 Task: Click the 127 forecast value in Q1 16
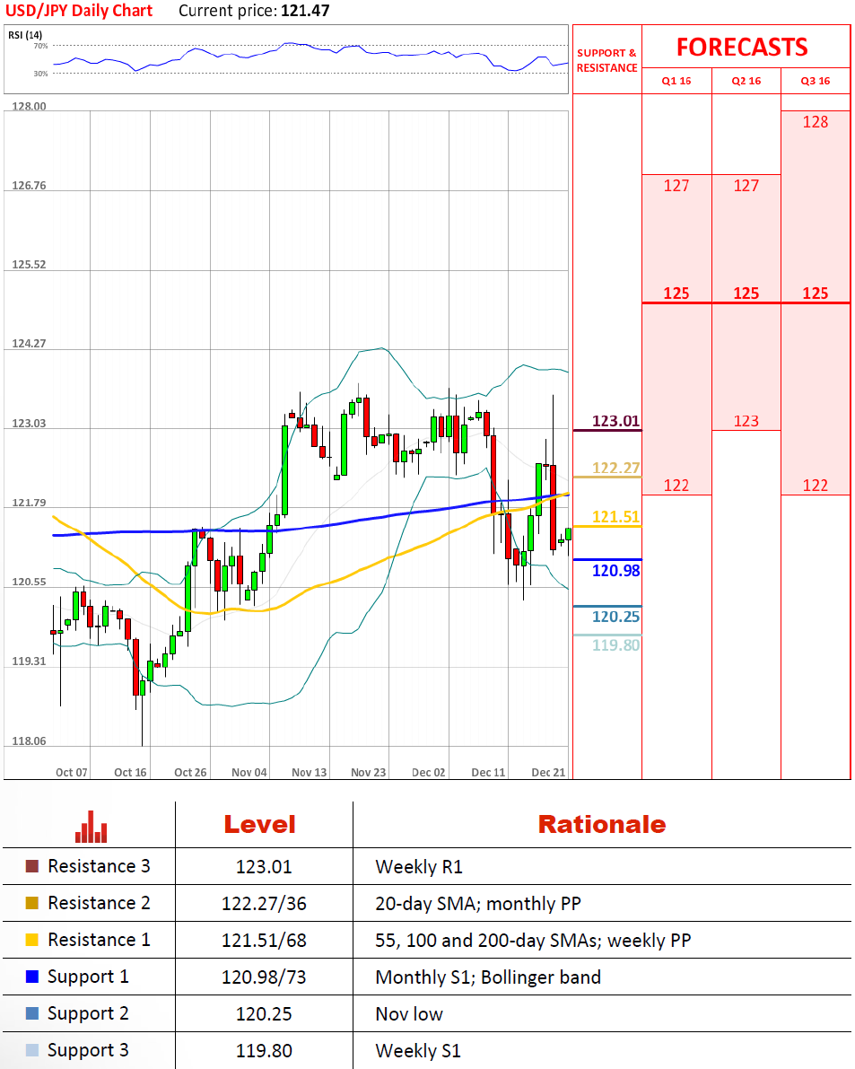coord(676,186)
